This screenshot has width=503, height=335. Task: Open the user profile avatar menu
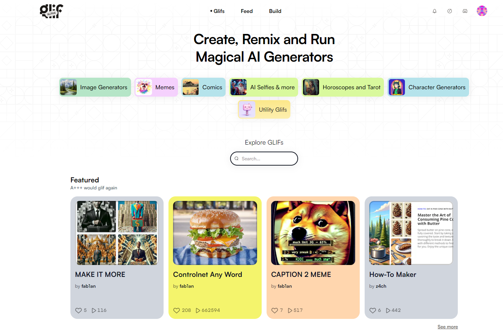(x=482, y=11)
